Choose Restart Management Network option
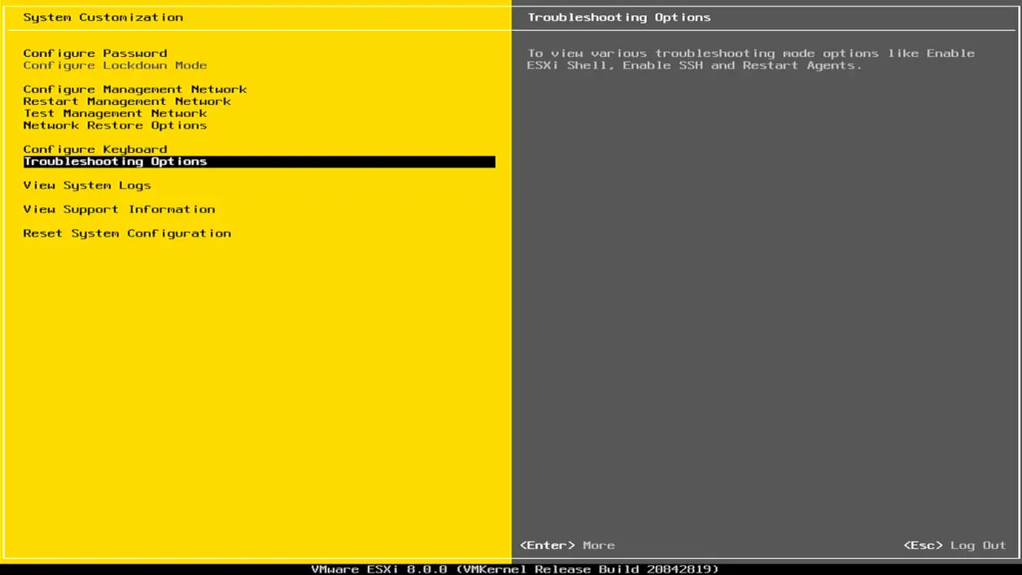Viewport: 1022px width, 575px height. [127, 102]
